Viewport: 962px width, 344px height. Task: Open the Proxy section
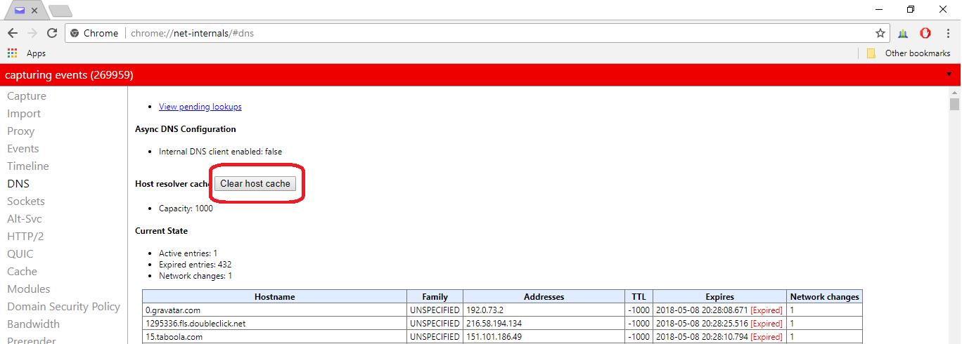point(21,131)
